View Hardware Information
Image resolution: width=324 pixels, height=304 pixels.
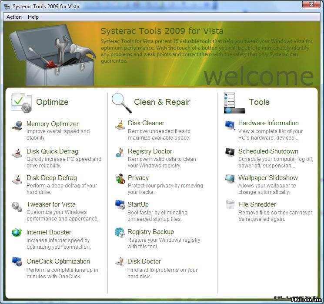(268, 123)
